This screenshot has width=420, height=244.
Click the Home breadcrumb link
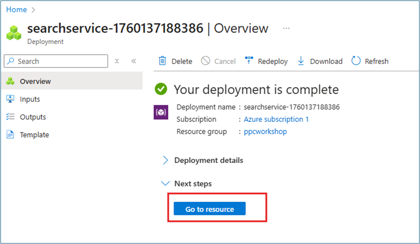16,10
